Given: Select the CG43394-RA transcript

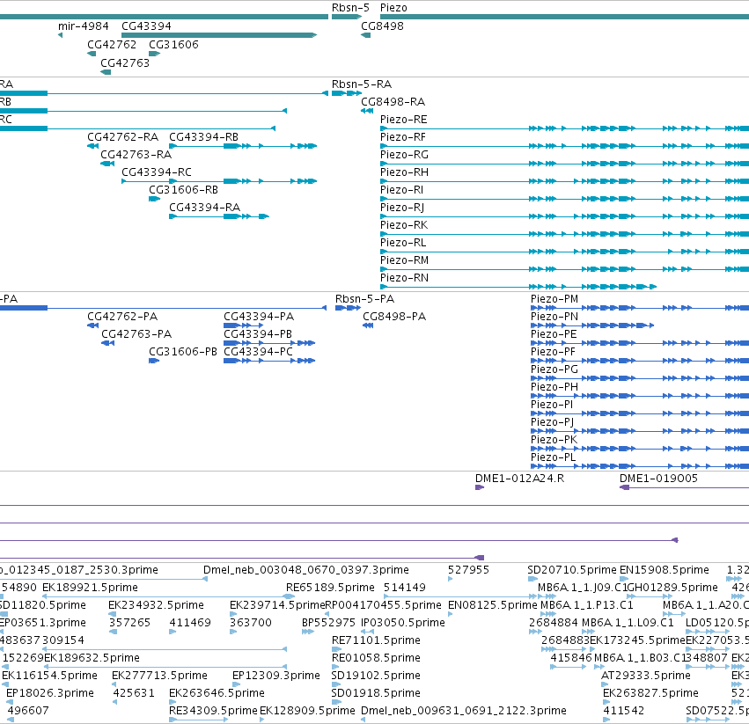Looking at the screenshot, I should pyautogui.click(x=204, y=208).
